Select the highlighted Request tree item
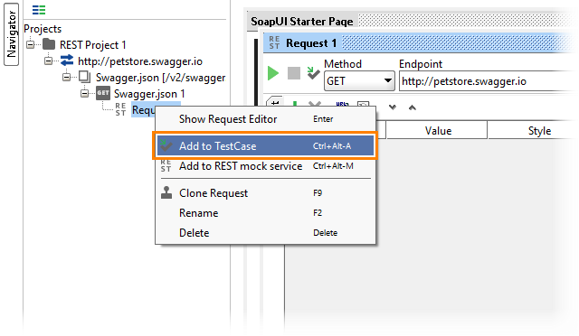This screenshot has height=336, width=579. [143, 110]
